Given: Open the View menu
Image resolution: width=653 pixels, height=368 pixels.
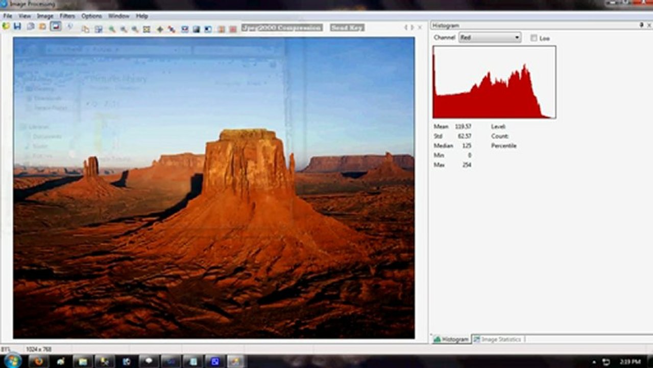Looking at the screenshot, I should 25,16.
